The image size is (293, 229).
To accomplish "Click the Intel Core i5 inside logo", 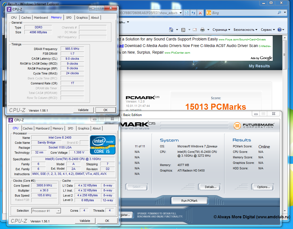I will point(103,145).
